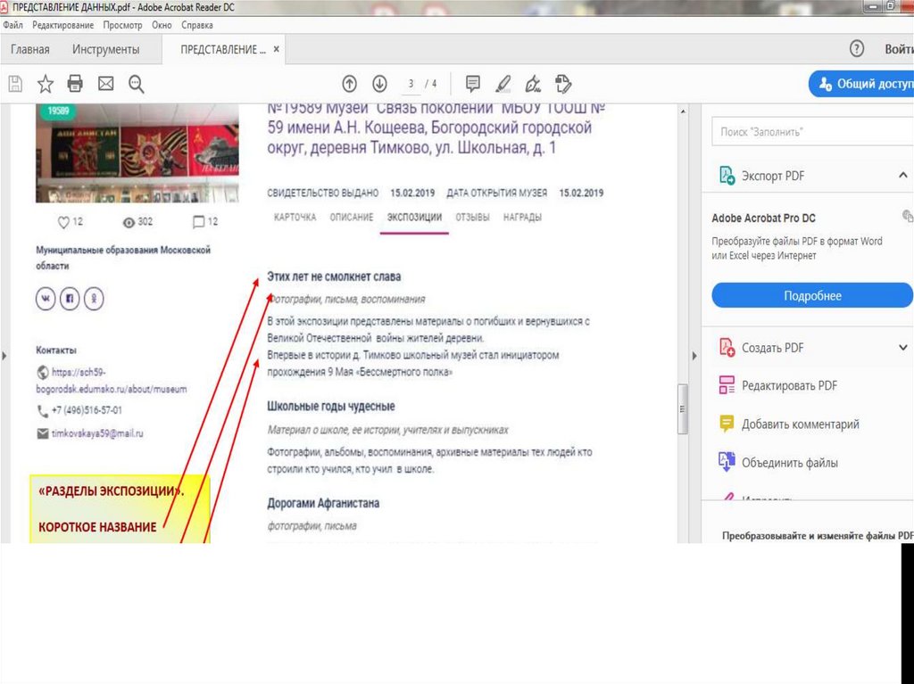The image size is (914, 684).
Task: Click the Подробнее button
Action: point(812,295)
